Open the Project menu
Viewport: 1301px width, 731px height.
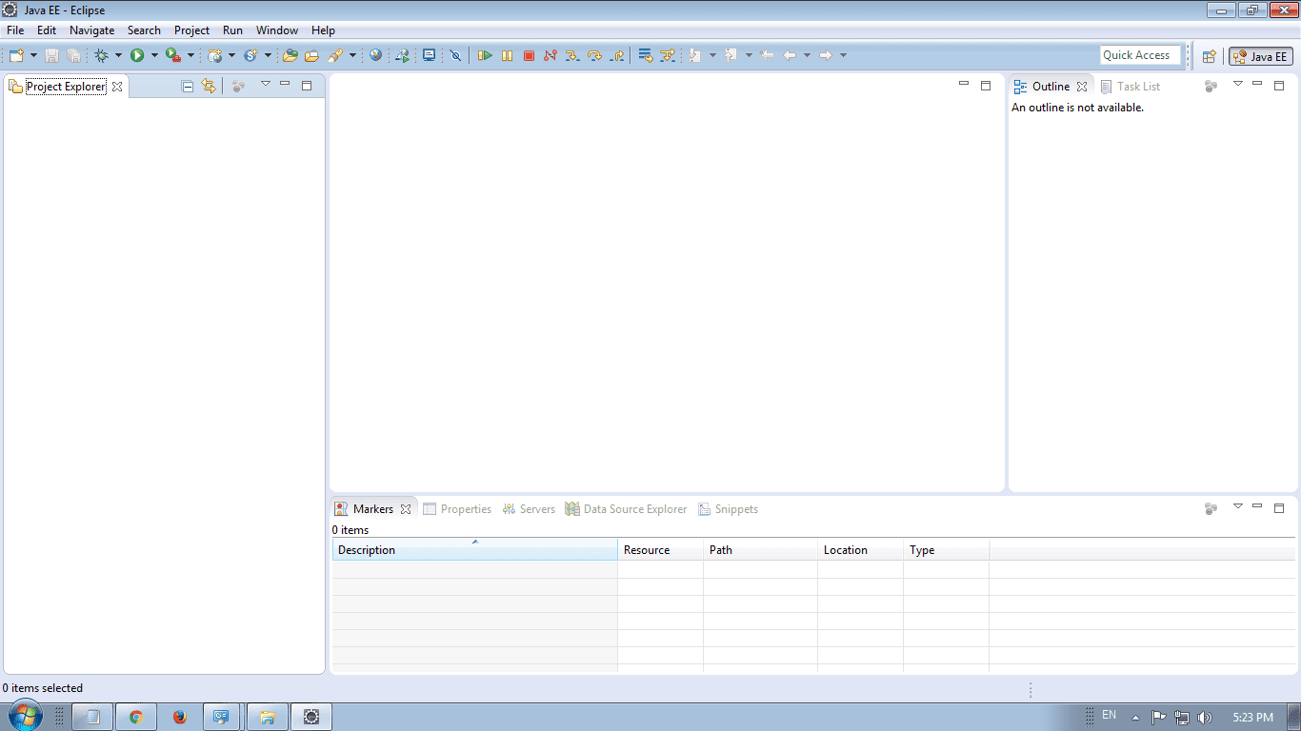[191, 30]
